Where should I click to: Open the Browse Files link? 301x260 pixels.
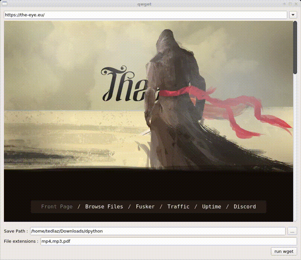coord(104,207)
